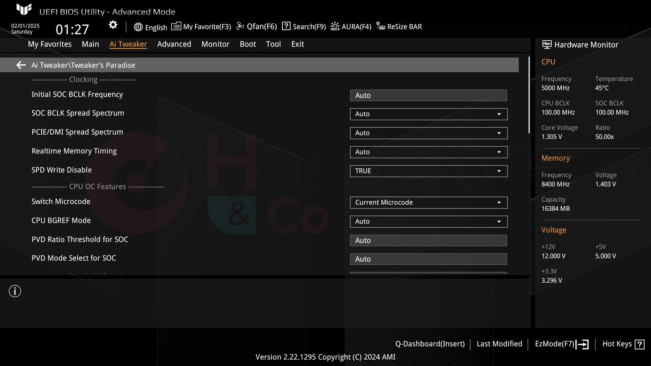Viewport: 651px width, 366px height.
Task: Switch to EzMode(F7)
Action: coord(555,344)
